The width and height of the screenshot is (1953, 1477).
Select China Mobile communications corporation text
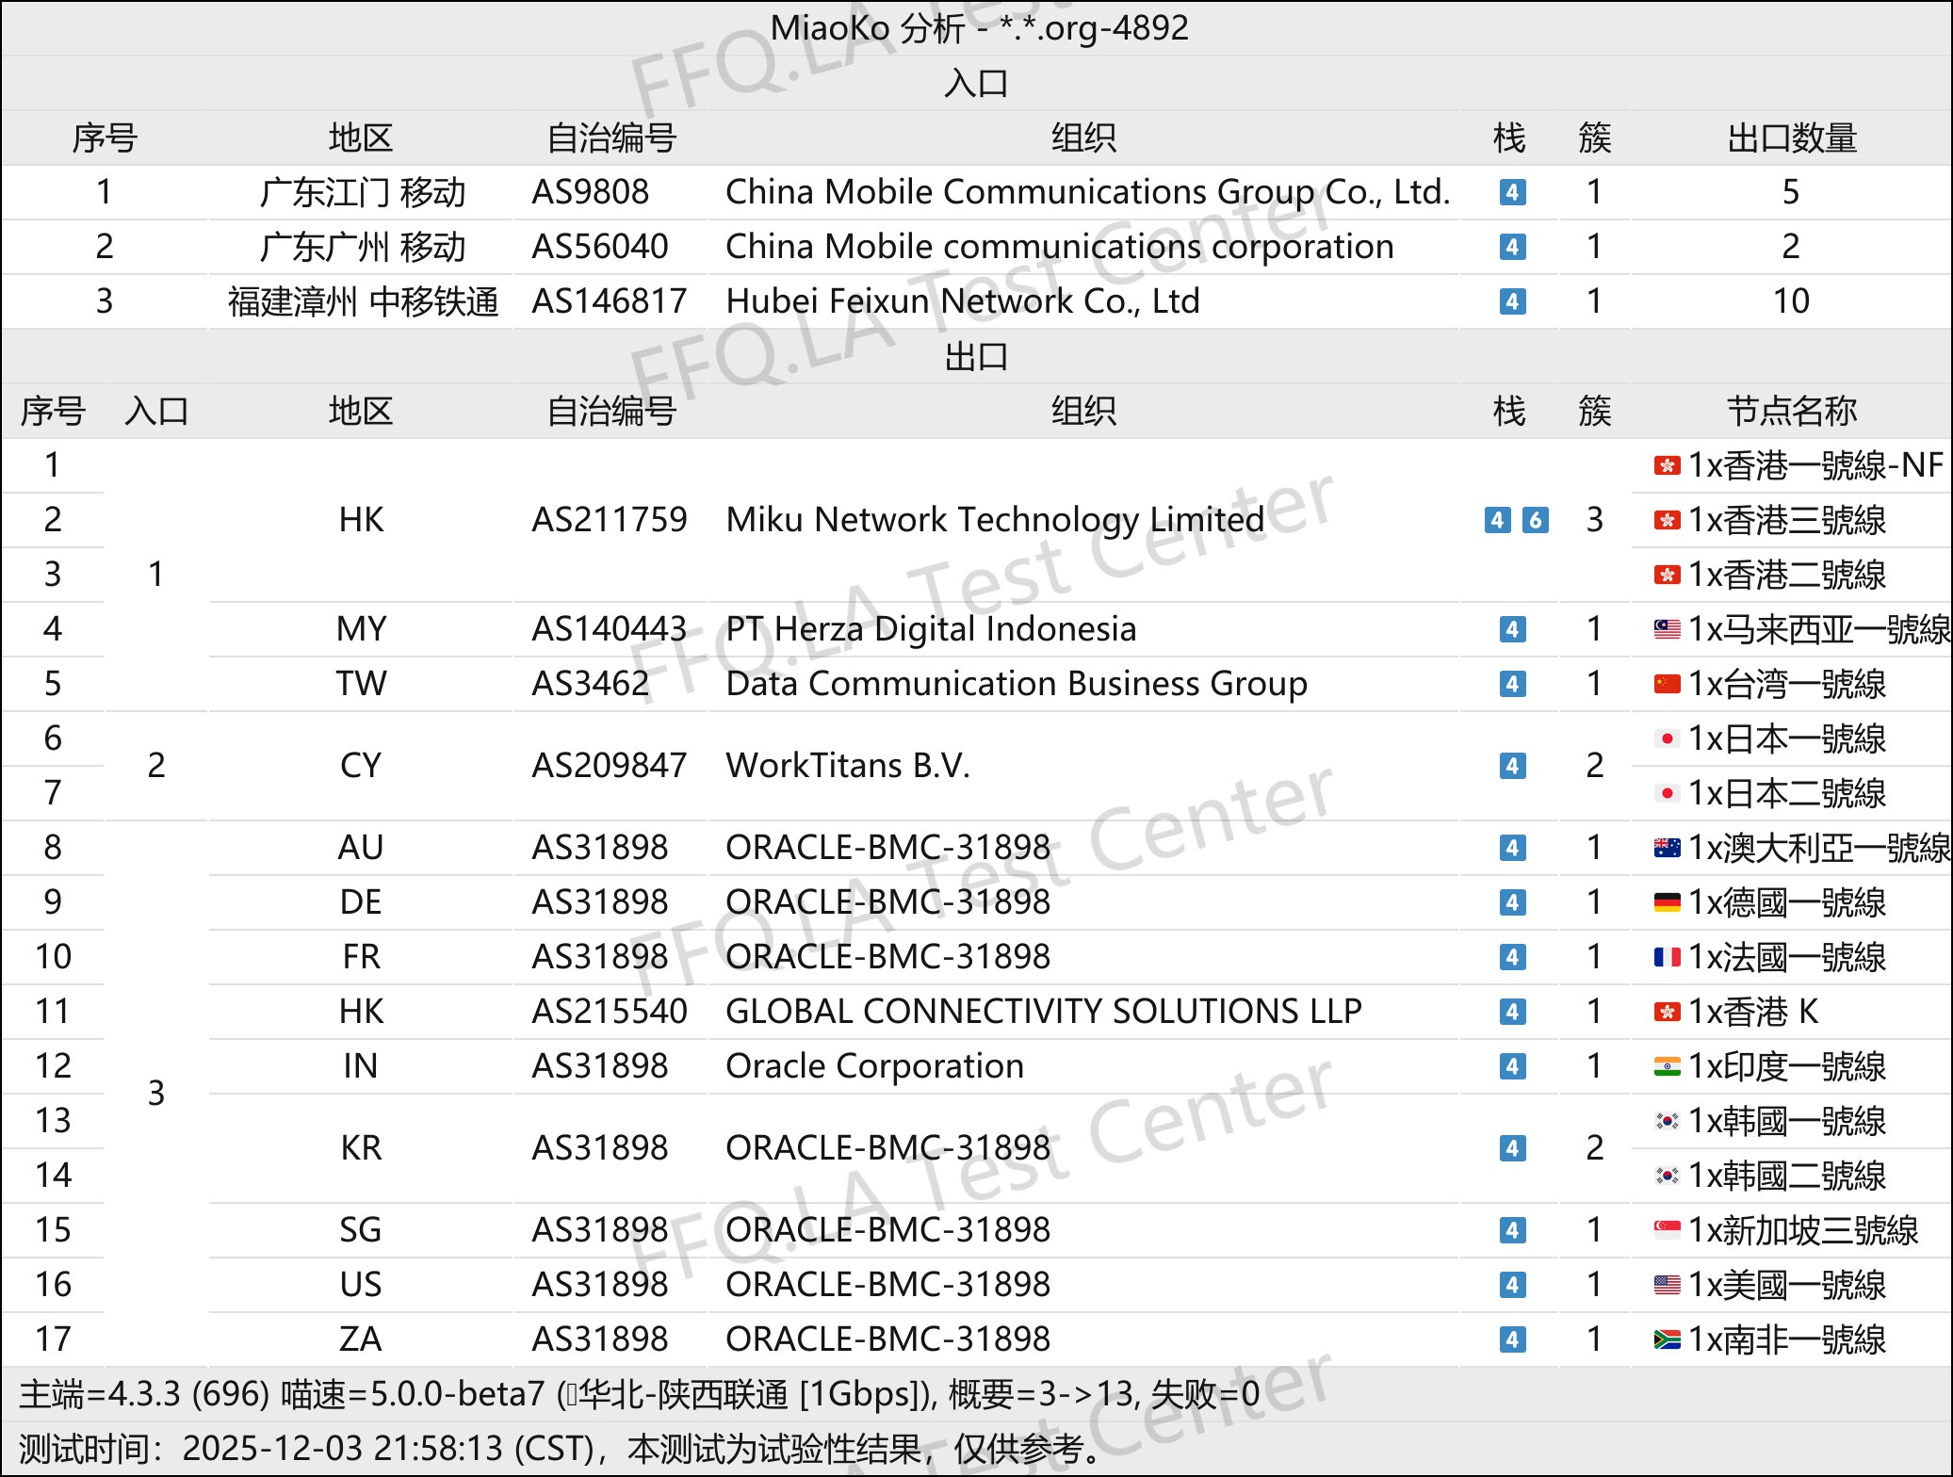(1060, 247)
